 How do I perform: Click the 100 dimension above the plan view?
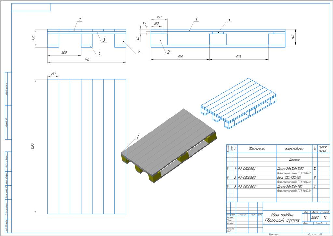pyautogui.click(x=53, y=74)
